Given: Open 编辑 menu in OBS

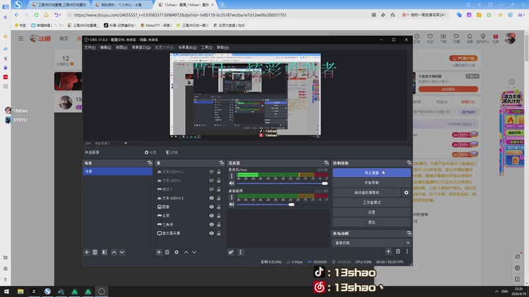Looking at the screenshot, I should point(105,48).
